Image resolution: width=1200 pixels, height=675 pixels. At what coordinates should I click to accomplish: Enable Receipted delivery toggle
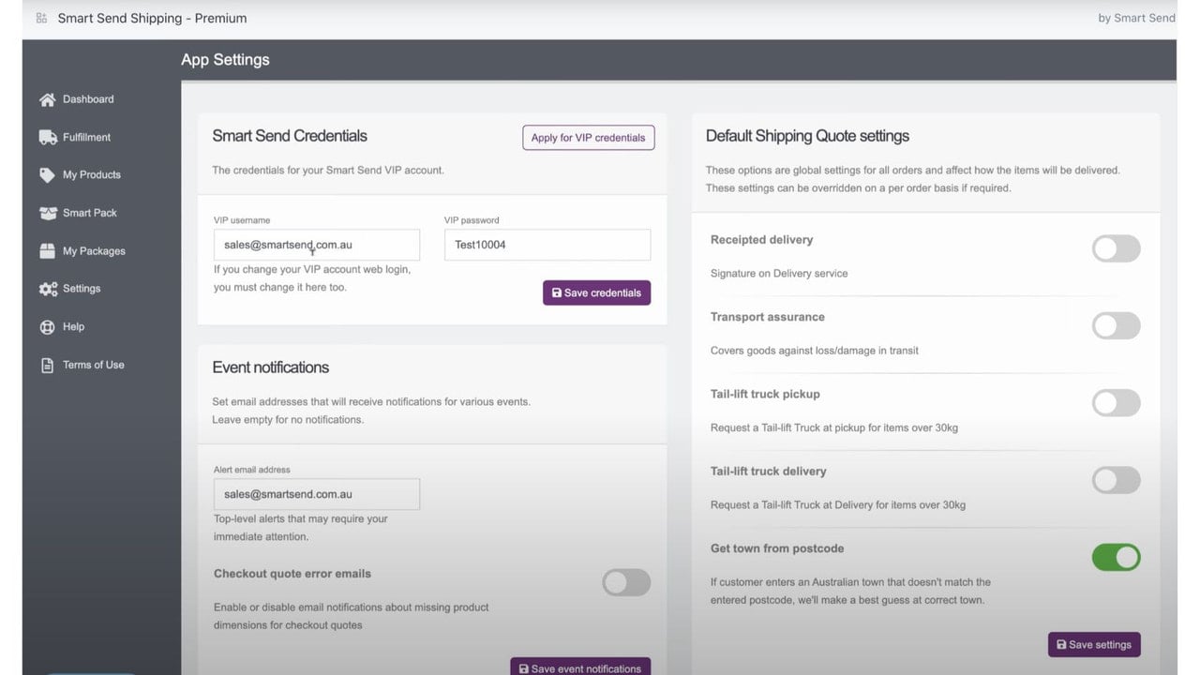click(1116, 248)
